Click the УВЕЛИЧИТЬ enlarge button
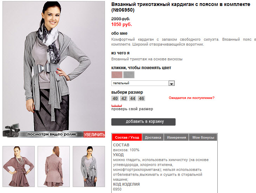The width and height of the screenshot is (256, 193). pyautogui.click(x=94, y=134)
